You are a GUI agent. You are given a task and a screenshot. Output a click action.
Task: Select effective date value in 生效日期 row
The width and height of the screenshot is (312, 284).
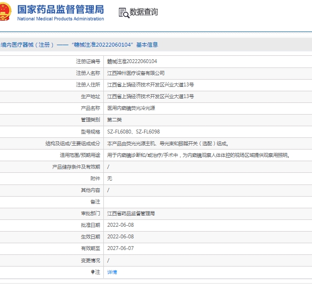pos(121,237)
